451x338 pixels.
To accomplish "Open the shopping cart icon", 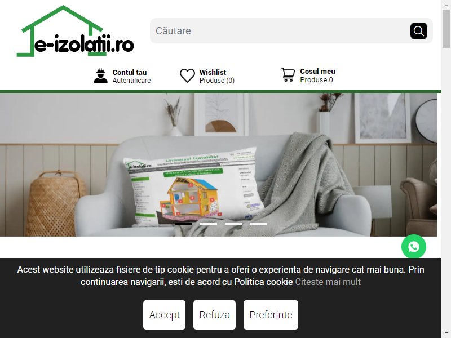I will click(288, 75).
